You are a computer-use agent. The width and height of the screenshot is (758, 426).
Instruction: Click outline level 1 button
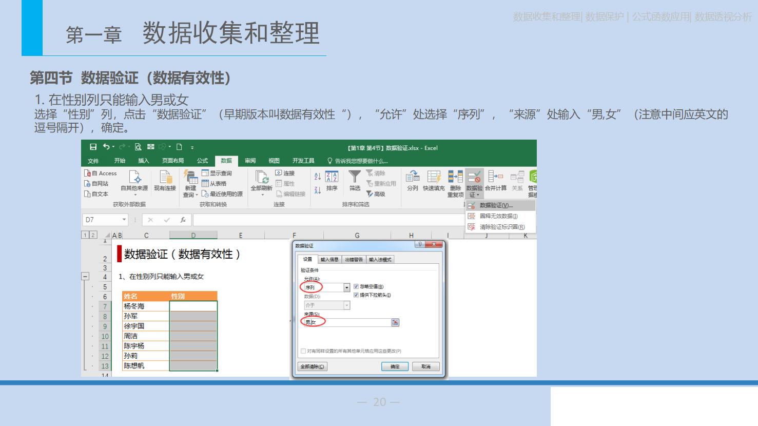point(85,235)
